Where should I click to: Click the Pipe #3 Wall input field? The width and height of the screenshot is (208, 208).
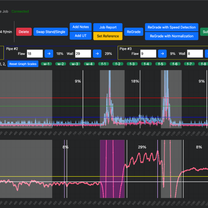coord(195,53)
